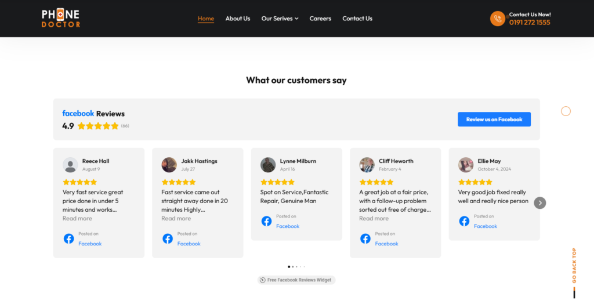Expand the Our Serives dropdown menu
Viewport: 594px width, 304px height.
pyautogui.click(x=280, y=19)
